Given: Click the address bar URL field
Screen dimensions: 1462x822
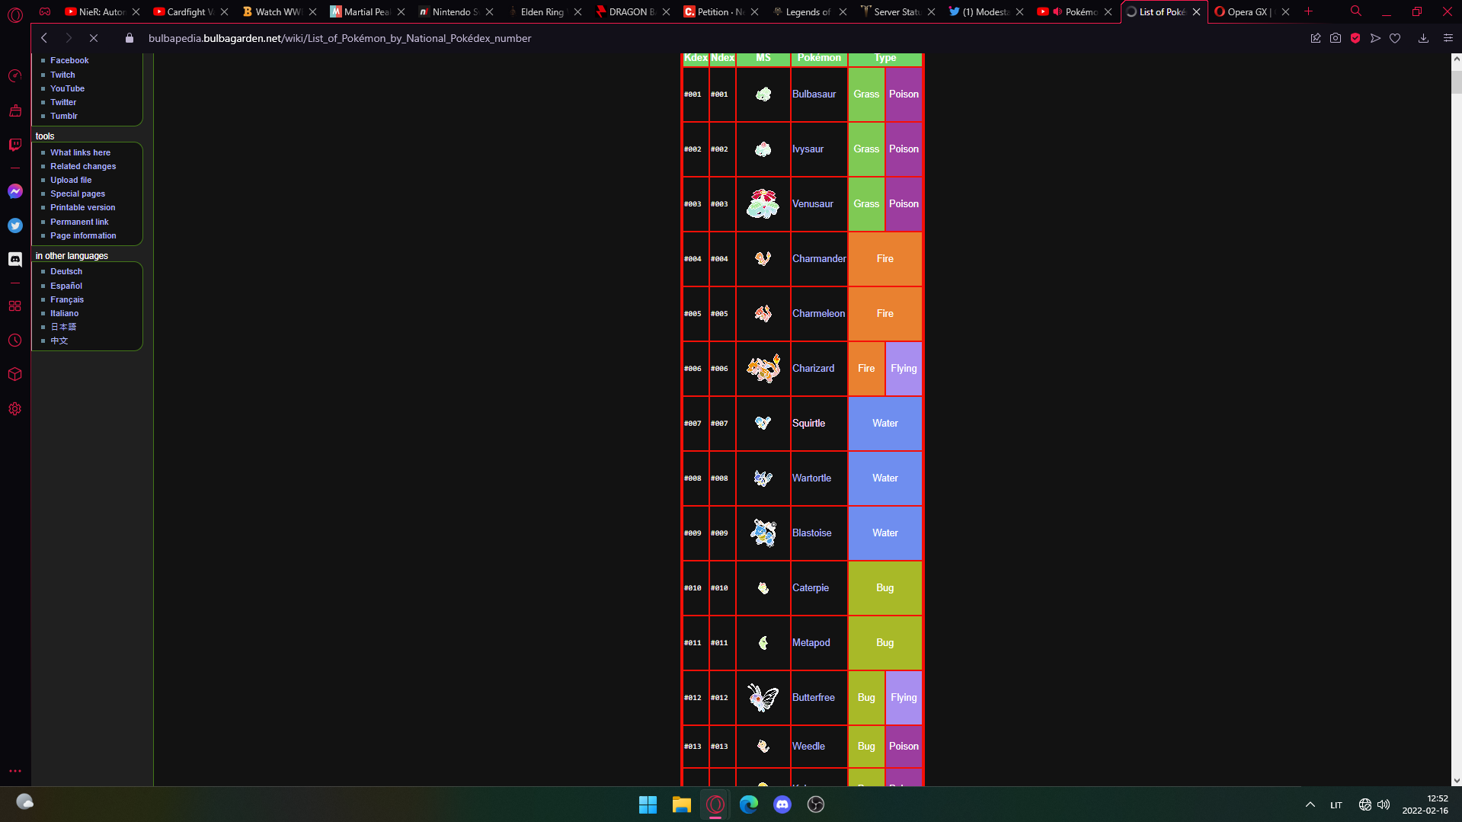Looking at the screenshot, I should click(339, 38).
